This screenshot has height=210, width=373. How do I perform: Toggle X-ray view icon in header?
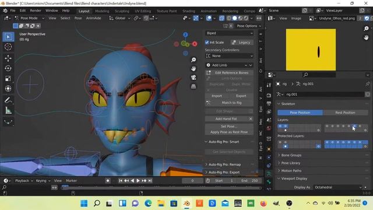click(x=221, y=18)
